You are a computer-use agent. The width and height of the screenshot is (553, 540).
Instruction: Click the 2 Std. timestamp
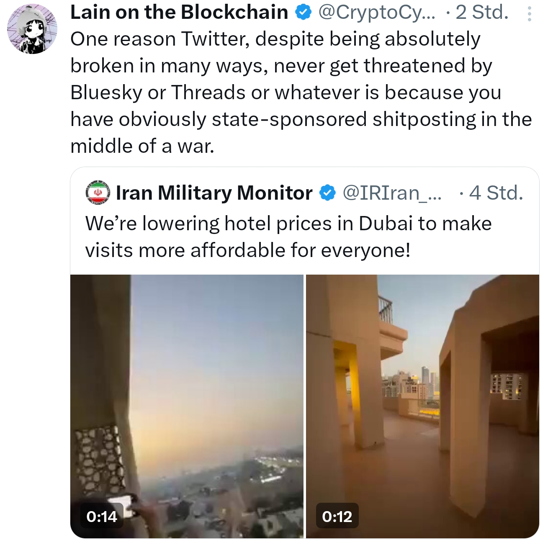click(x=481, y=13)
